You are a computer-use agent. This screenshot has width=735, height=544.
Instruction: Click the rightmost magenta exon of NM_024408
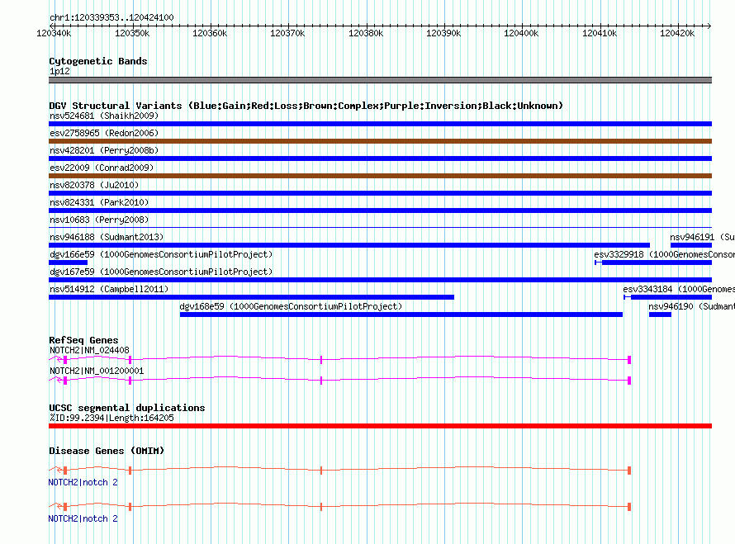629,360
